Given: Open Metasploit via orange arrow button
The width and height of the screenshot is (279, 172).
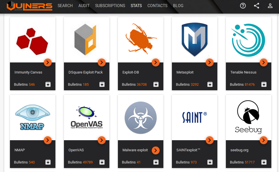Looking at the screenshot, I should [x=210, y=62].
